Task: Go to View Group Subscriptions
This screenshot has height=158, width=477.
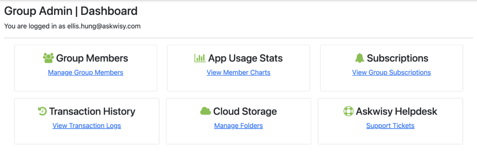Action: (x=391, y=73)
